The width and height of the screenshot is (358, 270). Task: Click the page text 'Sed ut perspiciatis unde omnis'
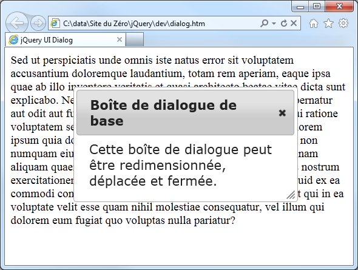click(x=81, y=61)
